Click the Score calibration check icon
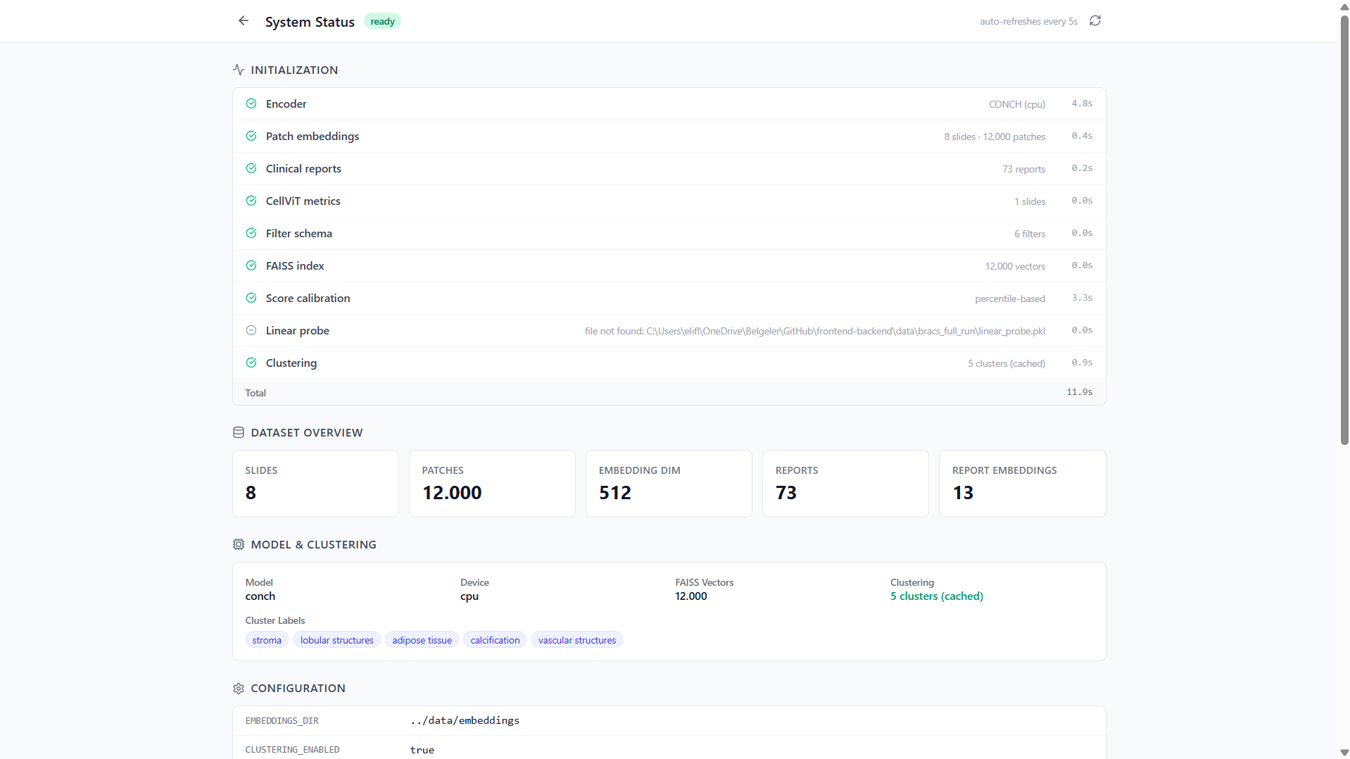 click(251, 298)
